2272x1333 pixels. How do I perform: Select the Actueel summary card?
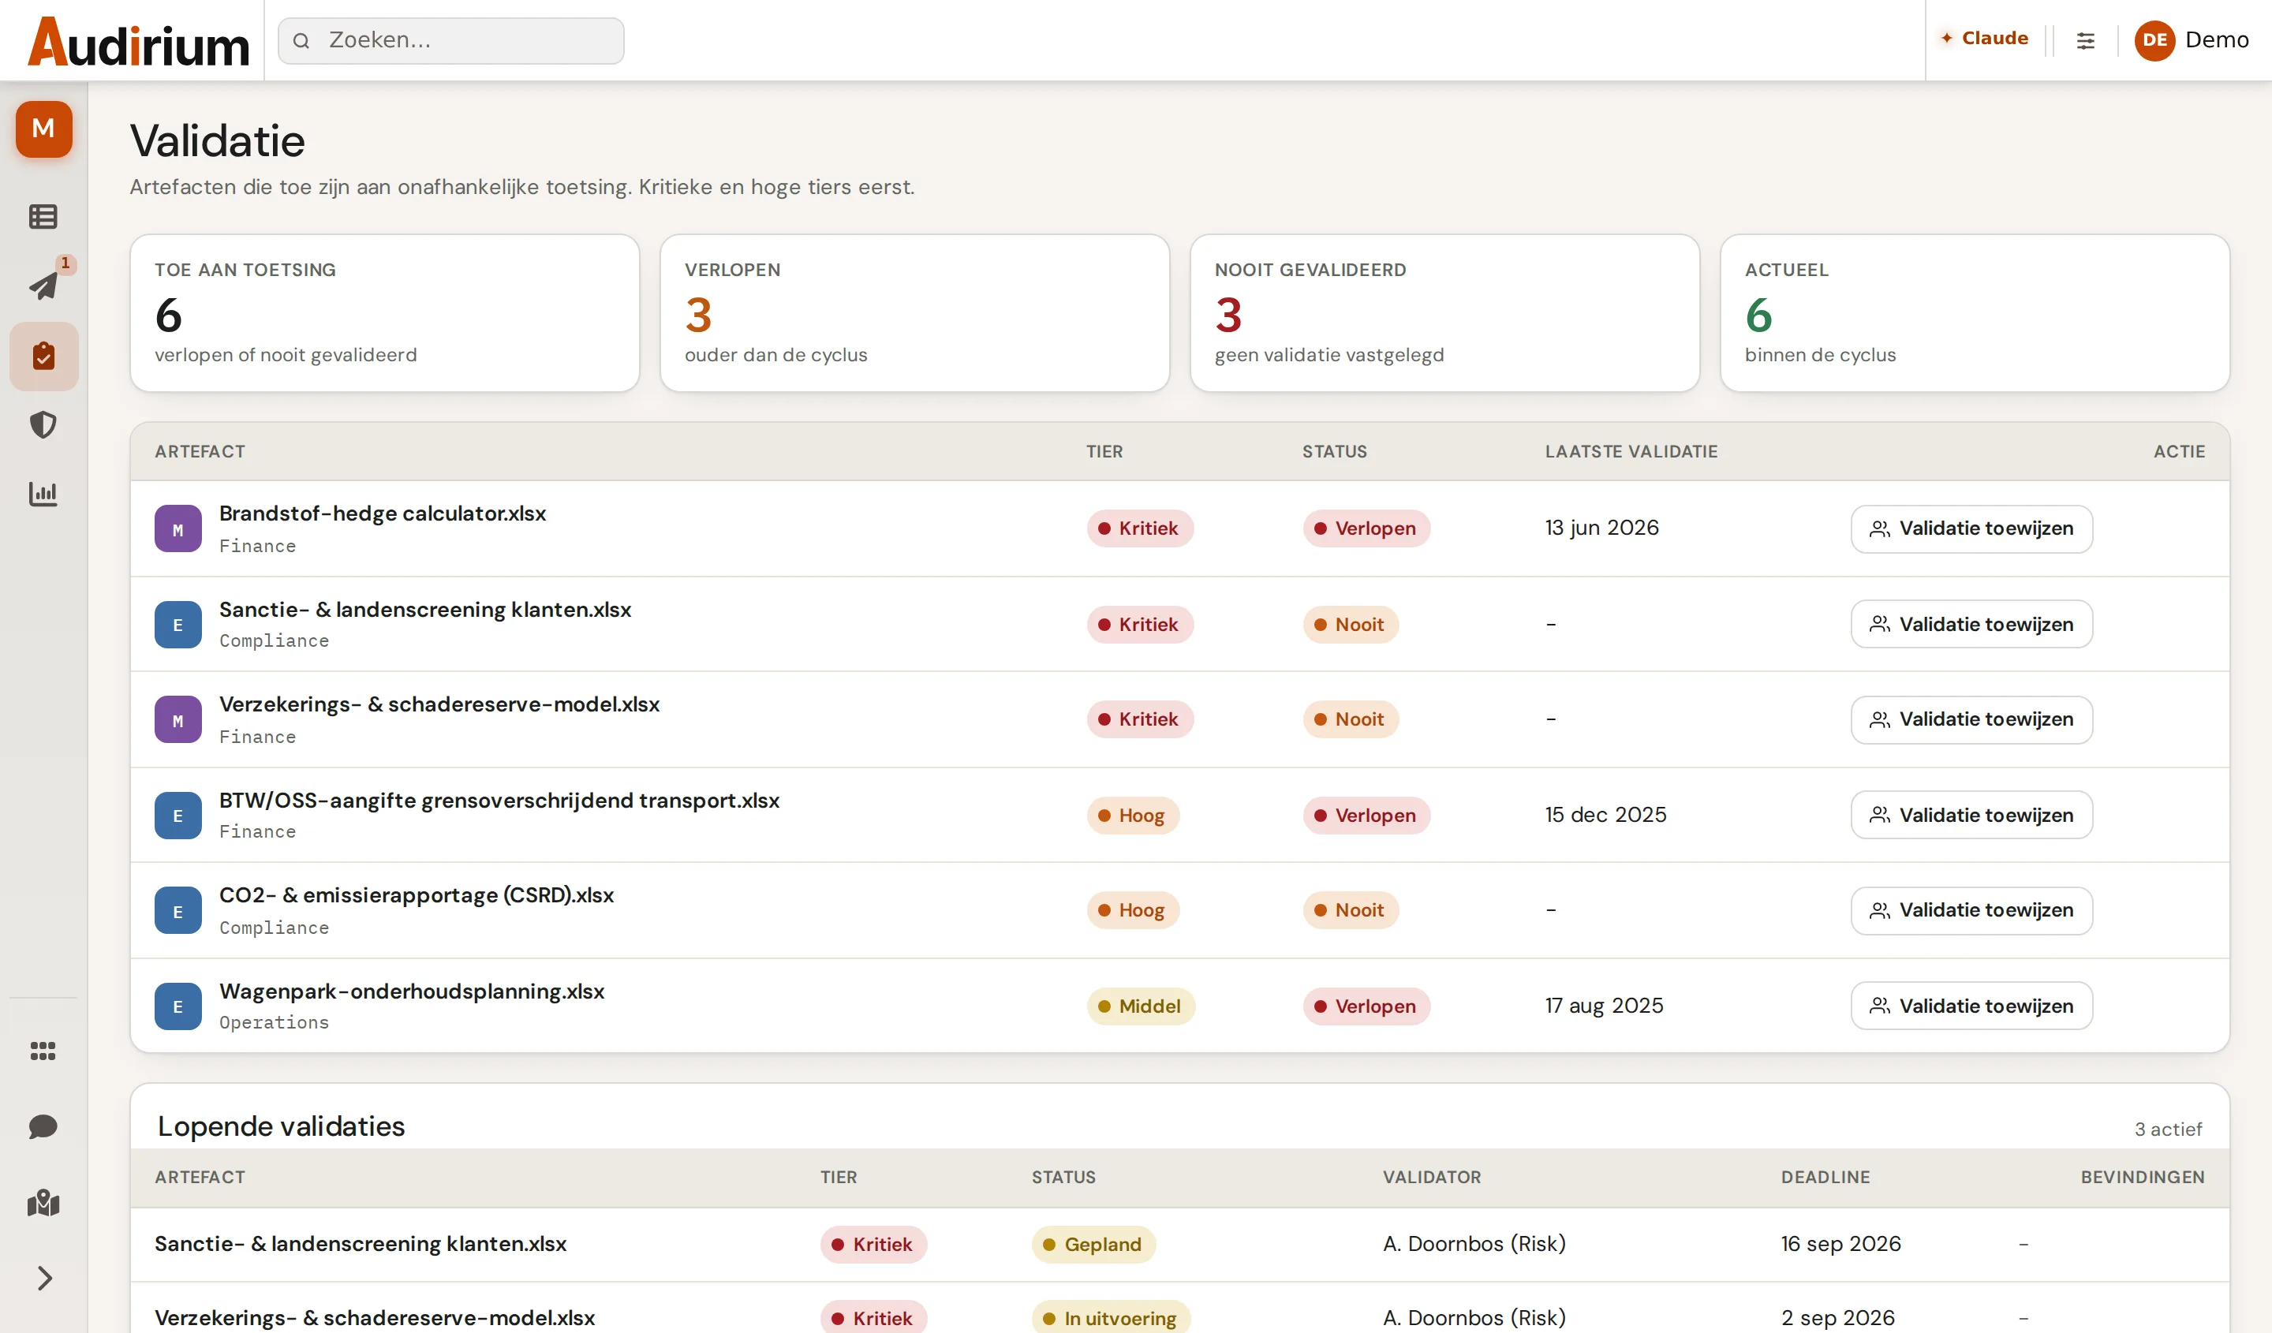(1975, 313)
